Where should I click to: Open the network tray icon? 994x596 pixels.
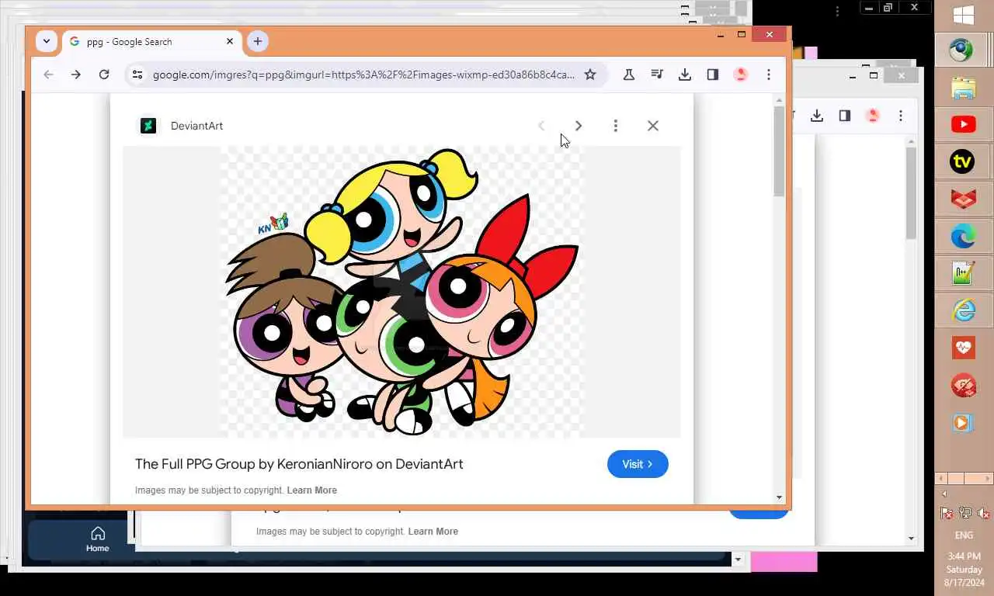click(964, 513)
